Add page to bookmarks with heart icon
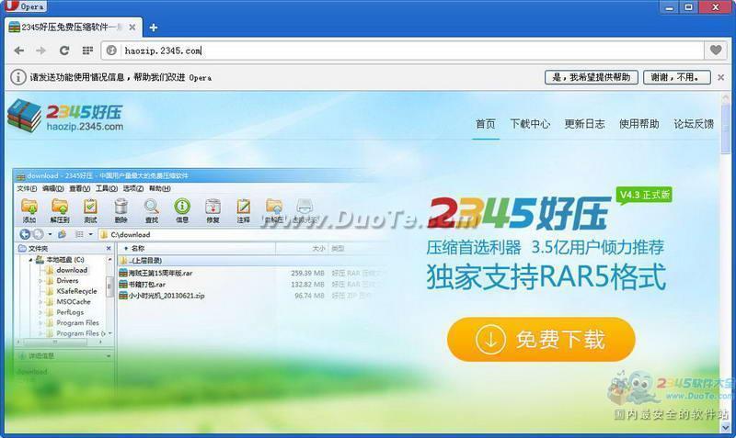The width and height of the screenshot is (736, 438). point(716,51)
